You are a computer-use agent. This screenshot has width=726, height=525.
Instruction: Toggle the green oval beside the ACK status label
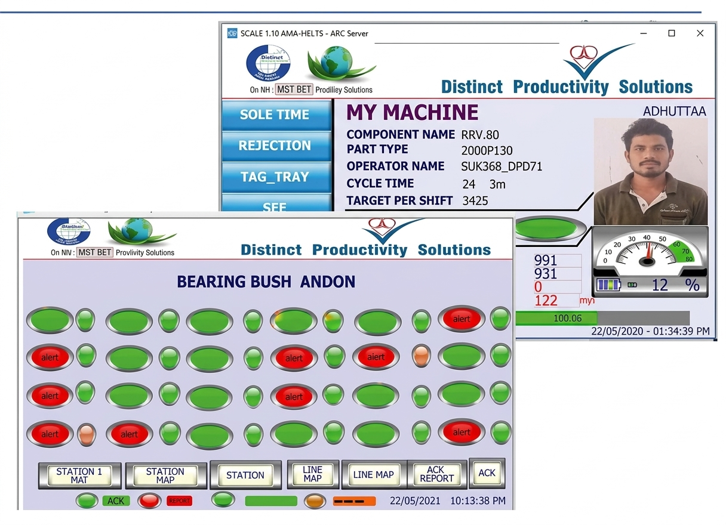tap(87, 501)
